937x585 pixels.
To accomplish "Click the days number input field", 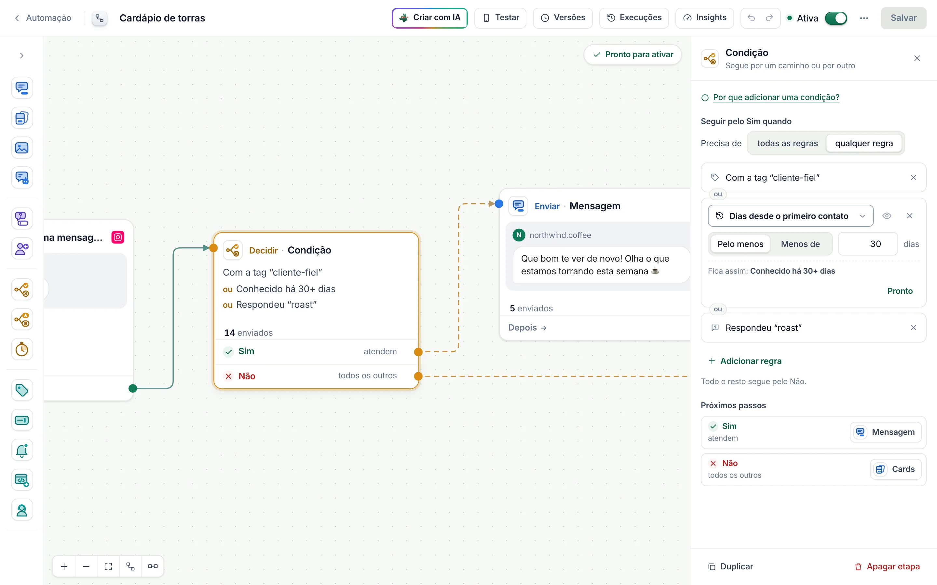I will pyautogui.click(x=868, y=244).
